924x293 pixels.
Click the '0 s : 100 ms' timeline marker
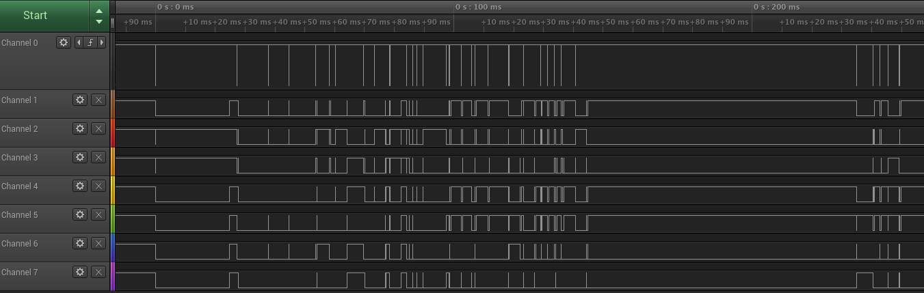tap(479, 7)
